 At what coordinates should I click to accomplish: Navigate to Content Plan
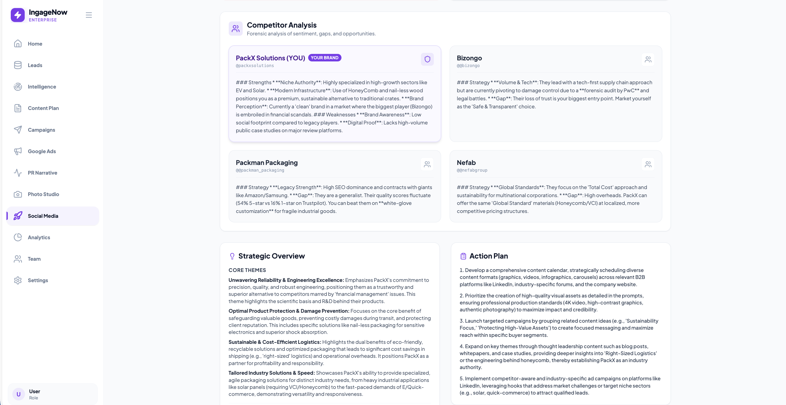[43, 108]
